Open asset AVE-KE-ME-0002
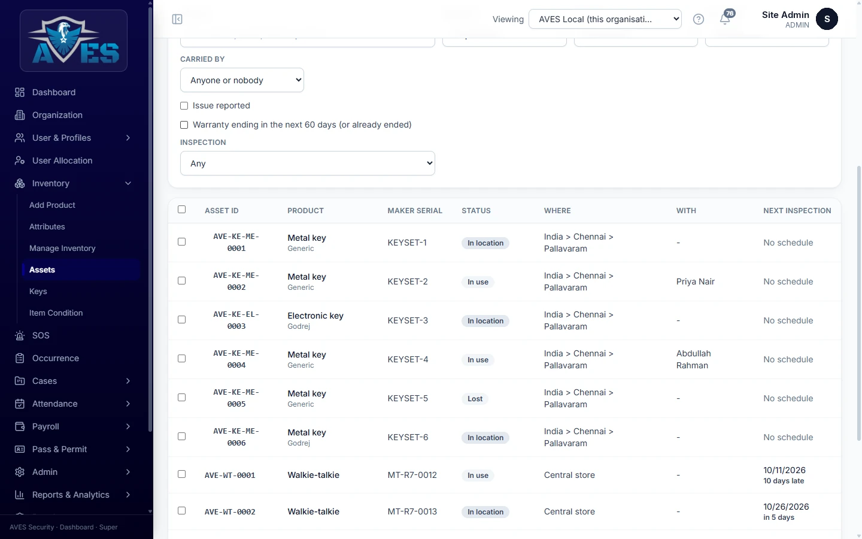The width and height of the screenshot is (862, 539). pyautogui.click(x=236, y=281)
